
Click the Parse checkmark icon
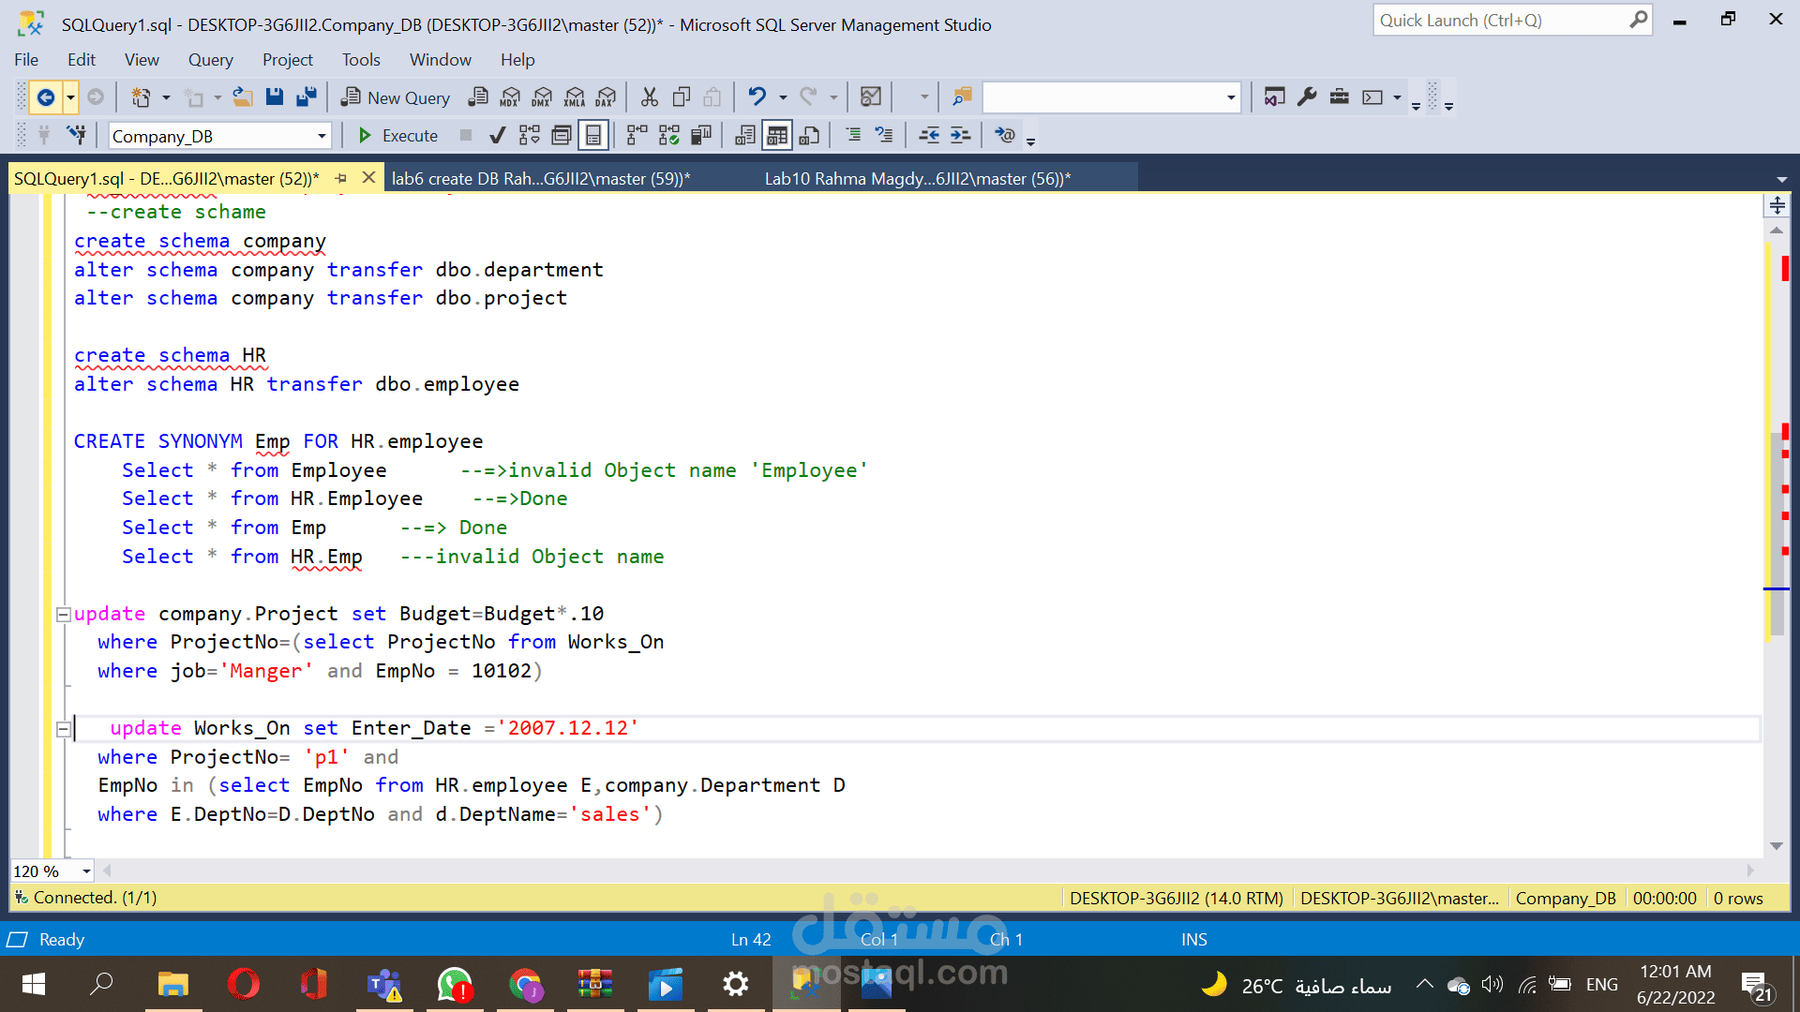tap(498, 136)
